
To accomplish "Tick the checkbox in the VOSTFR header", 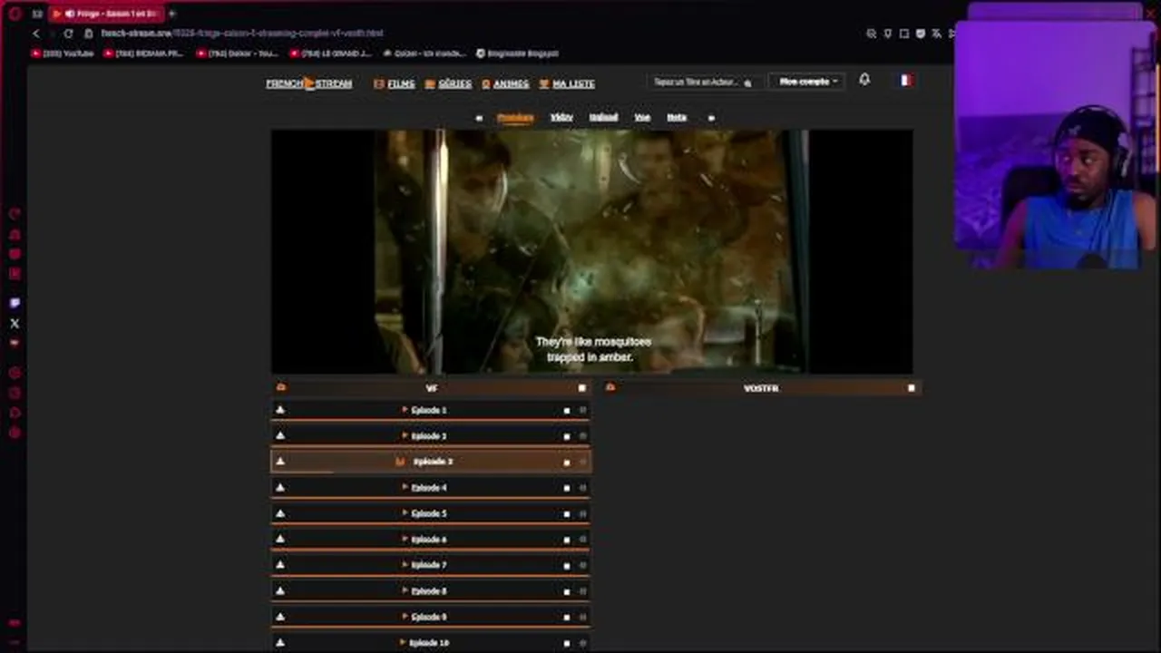I will pos(912,388).
